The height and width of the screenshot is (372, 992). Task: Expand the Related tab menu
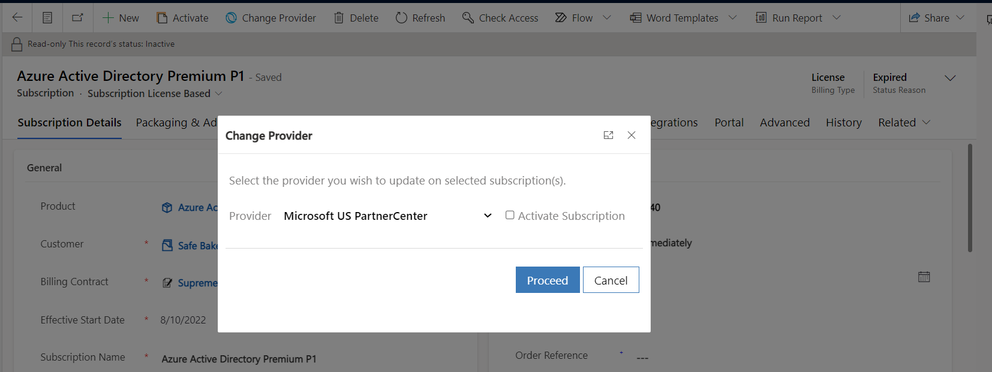click(904, 122)
